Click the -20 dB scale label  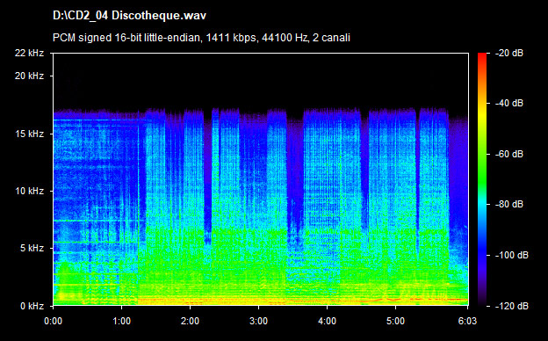point(508,53)
